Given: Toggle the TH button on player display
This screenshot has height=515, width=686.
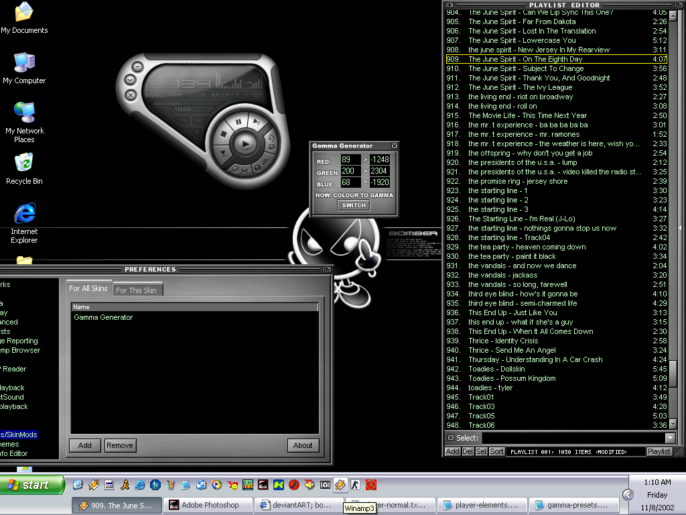Looking at the screenshot, I should click(184, 120).
